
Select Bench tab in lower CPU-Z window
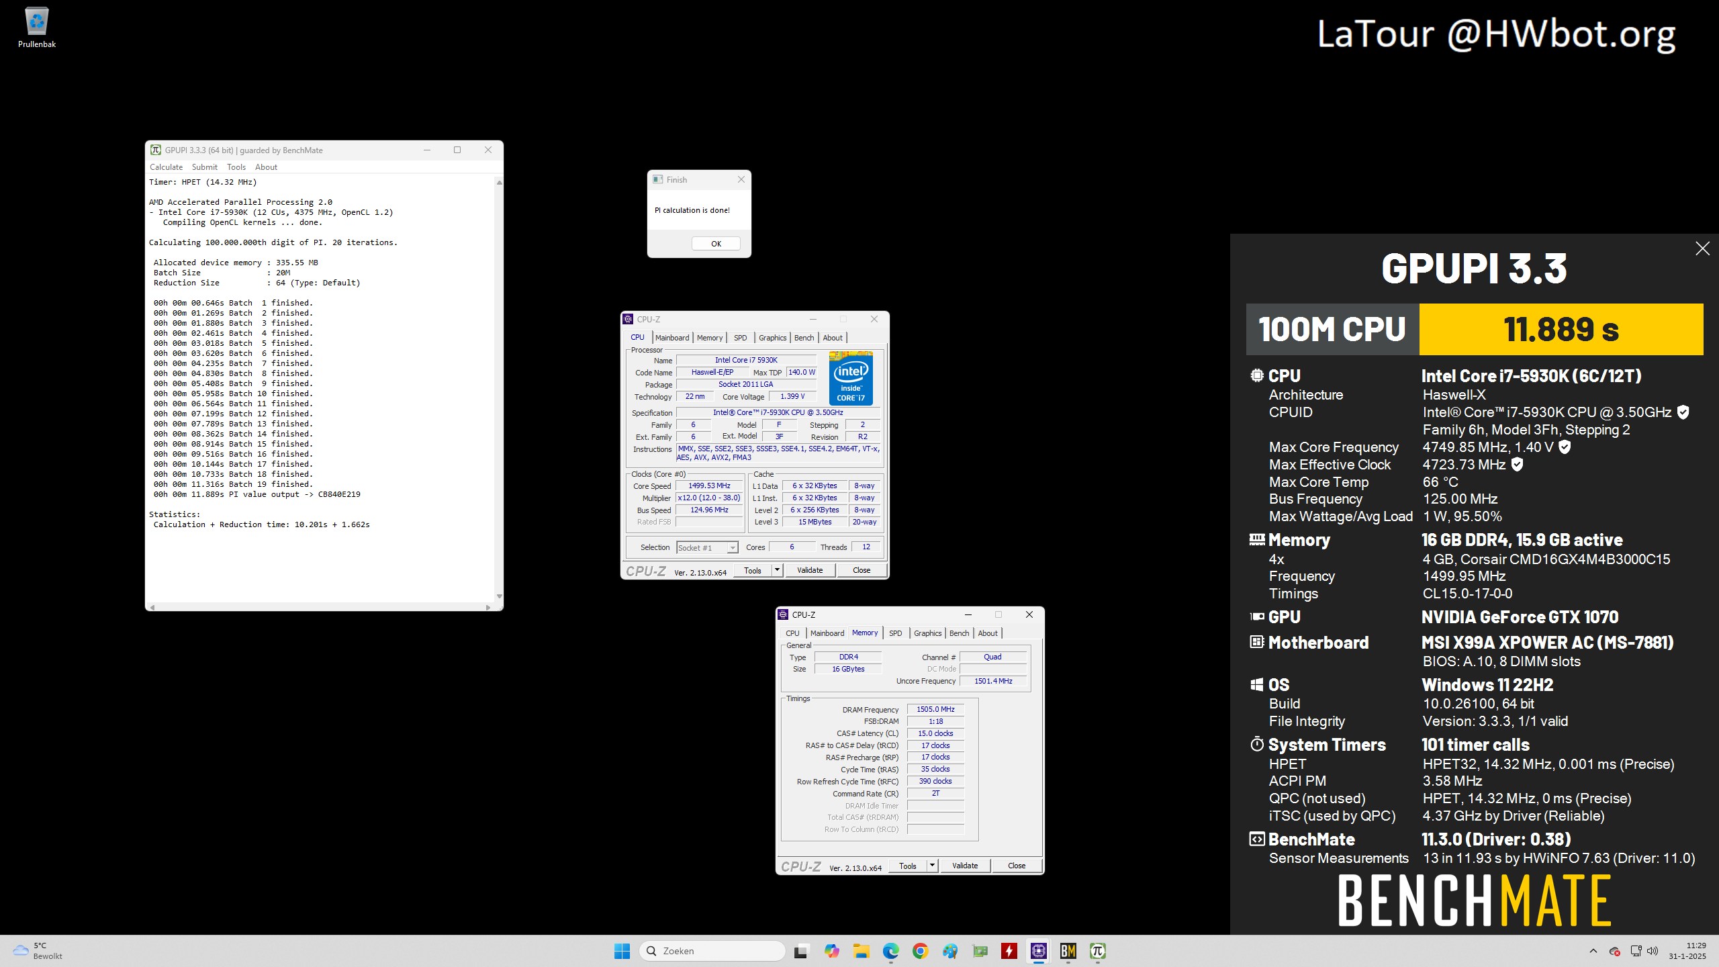(959, 633)
